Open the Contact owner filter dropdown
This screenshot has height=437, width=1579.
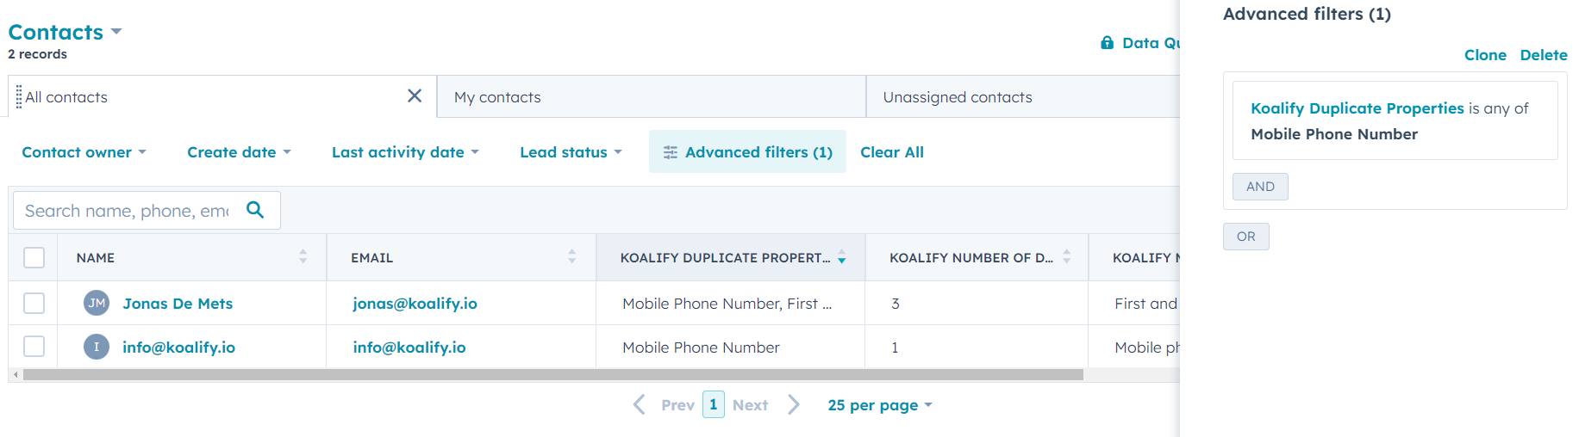coord(84,152)
